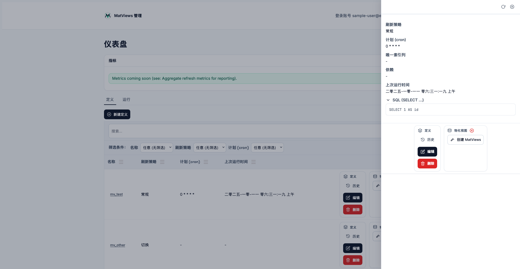520x269 pixels.
Task: Open column menu for 刷新策略 header
Action: (x=162, y=162)
